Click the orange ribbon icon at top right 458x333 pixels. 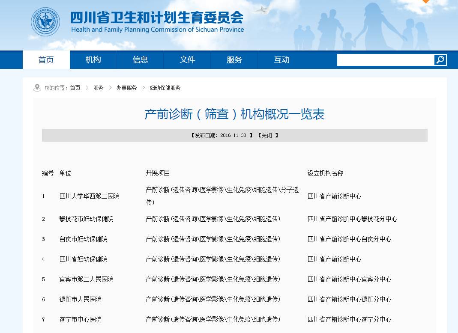[x=425, y=2]
